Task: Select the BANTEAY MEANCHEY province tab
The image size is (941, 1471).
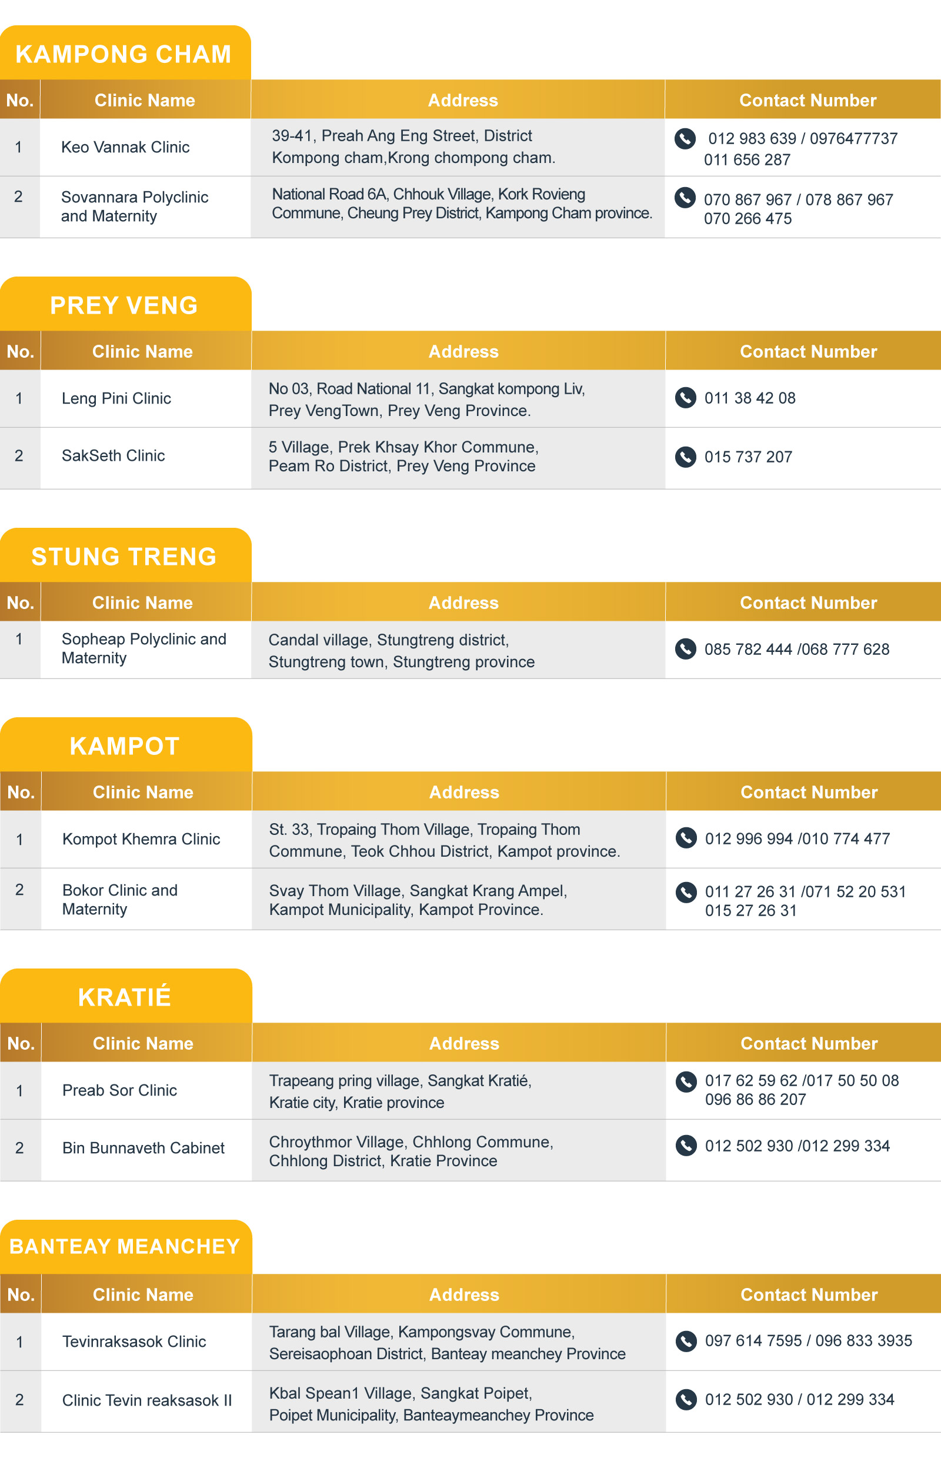Action: [x=124, y=1246]
